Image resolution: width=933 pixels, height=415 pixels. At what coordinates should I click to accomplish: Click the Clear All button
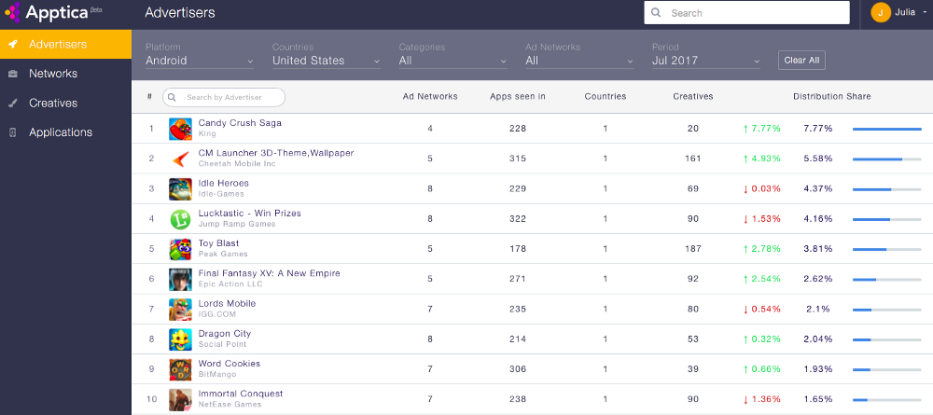801,60
